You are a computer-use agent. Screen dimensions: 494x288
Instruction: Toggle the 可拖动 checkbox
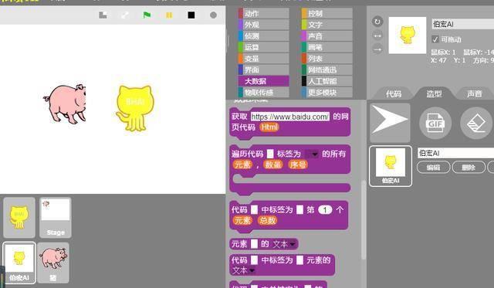(x=435, y=39)
